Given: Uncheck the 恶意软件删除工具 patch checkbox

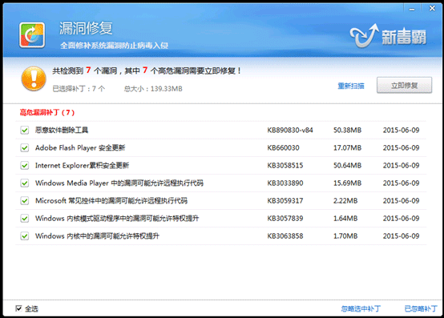Looking at the screenshot, I should (25, 130).
